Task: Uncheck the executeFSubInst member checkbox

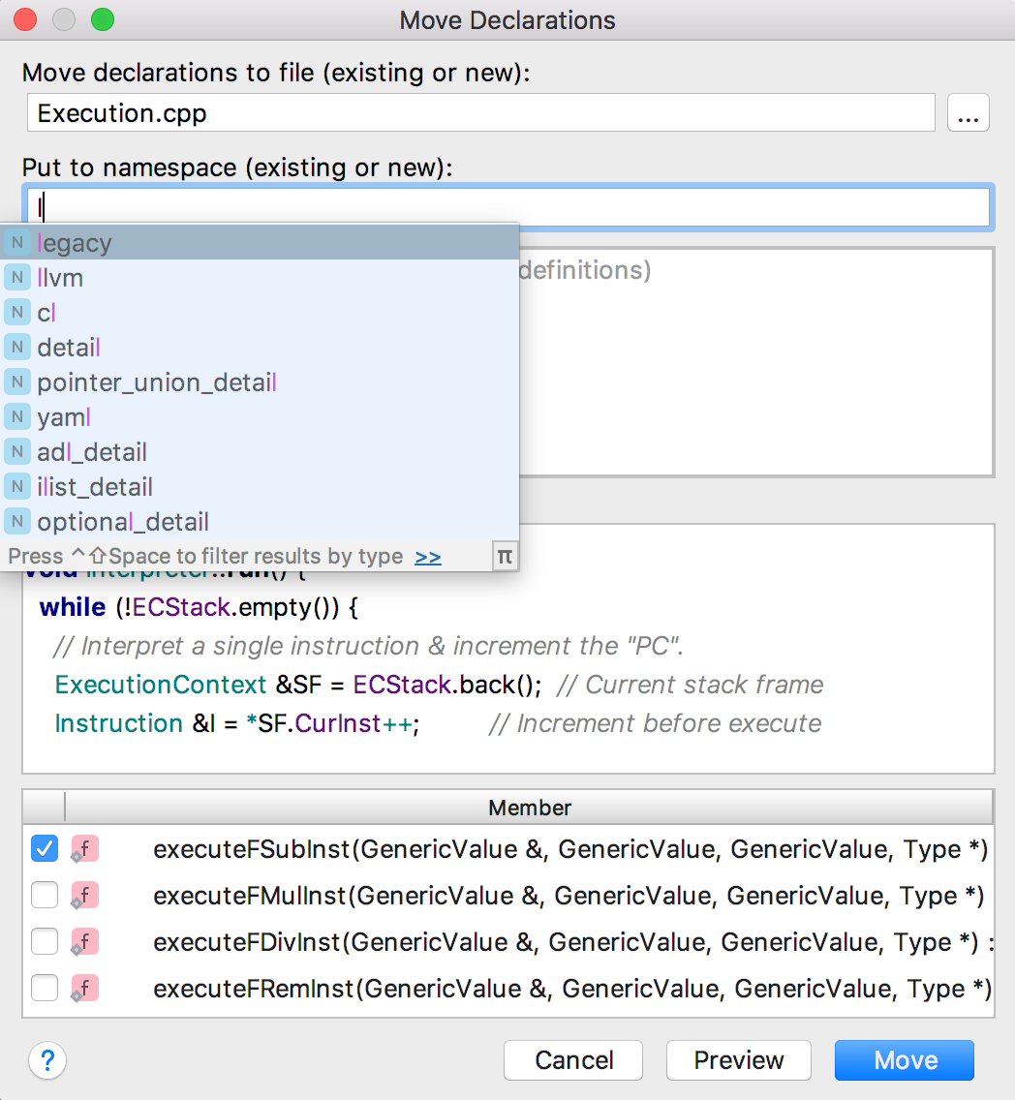Action: point(45,849)
